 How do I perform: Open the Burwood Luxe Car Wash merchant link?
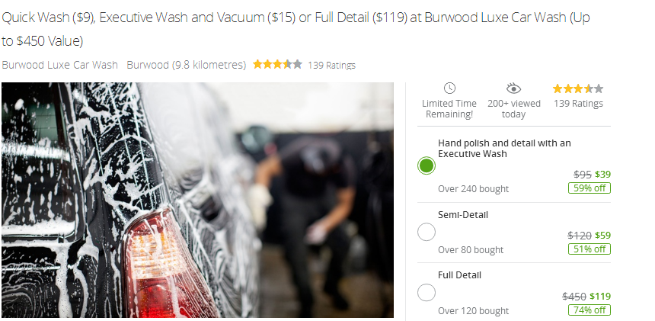[x=59, y=66]
